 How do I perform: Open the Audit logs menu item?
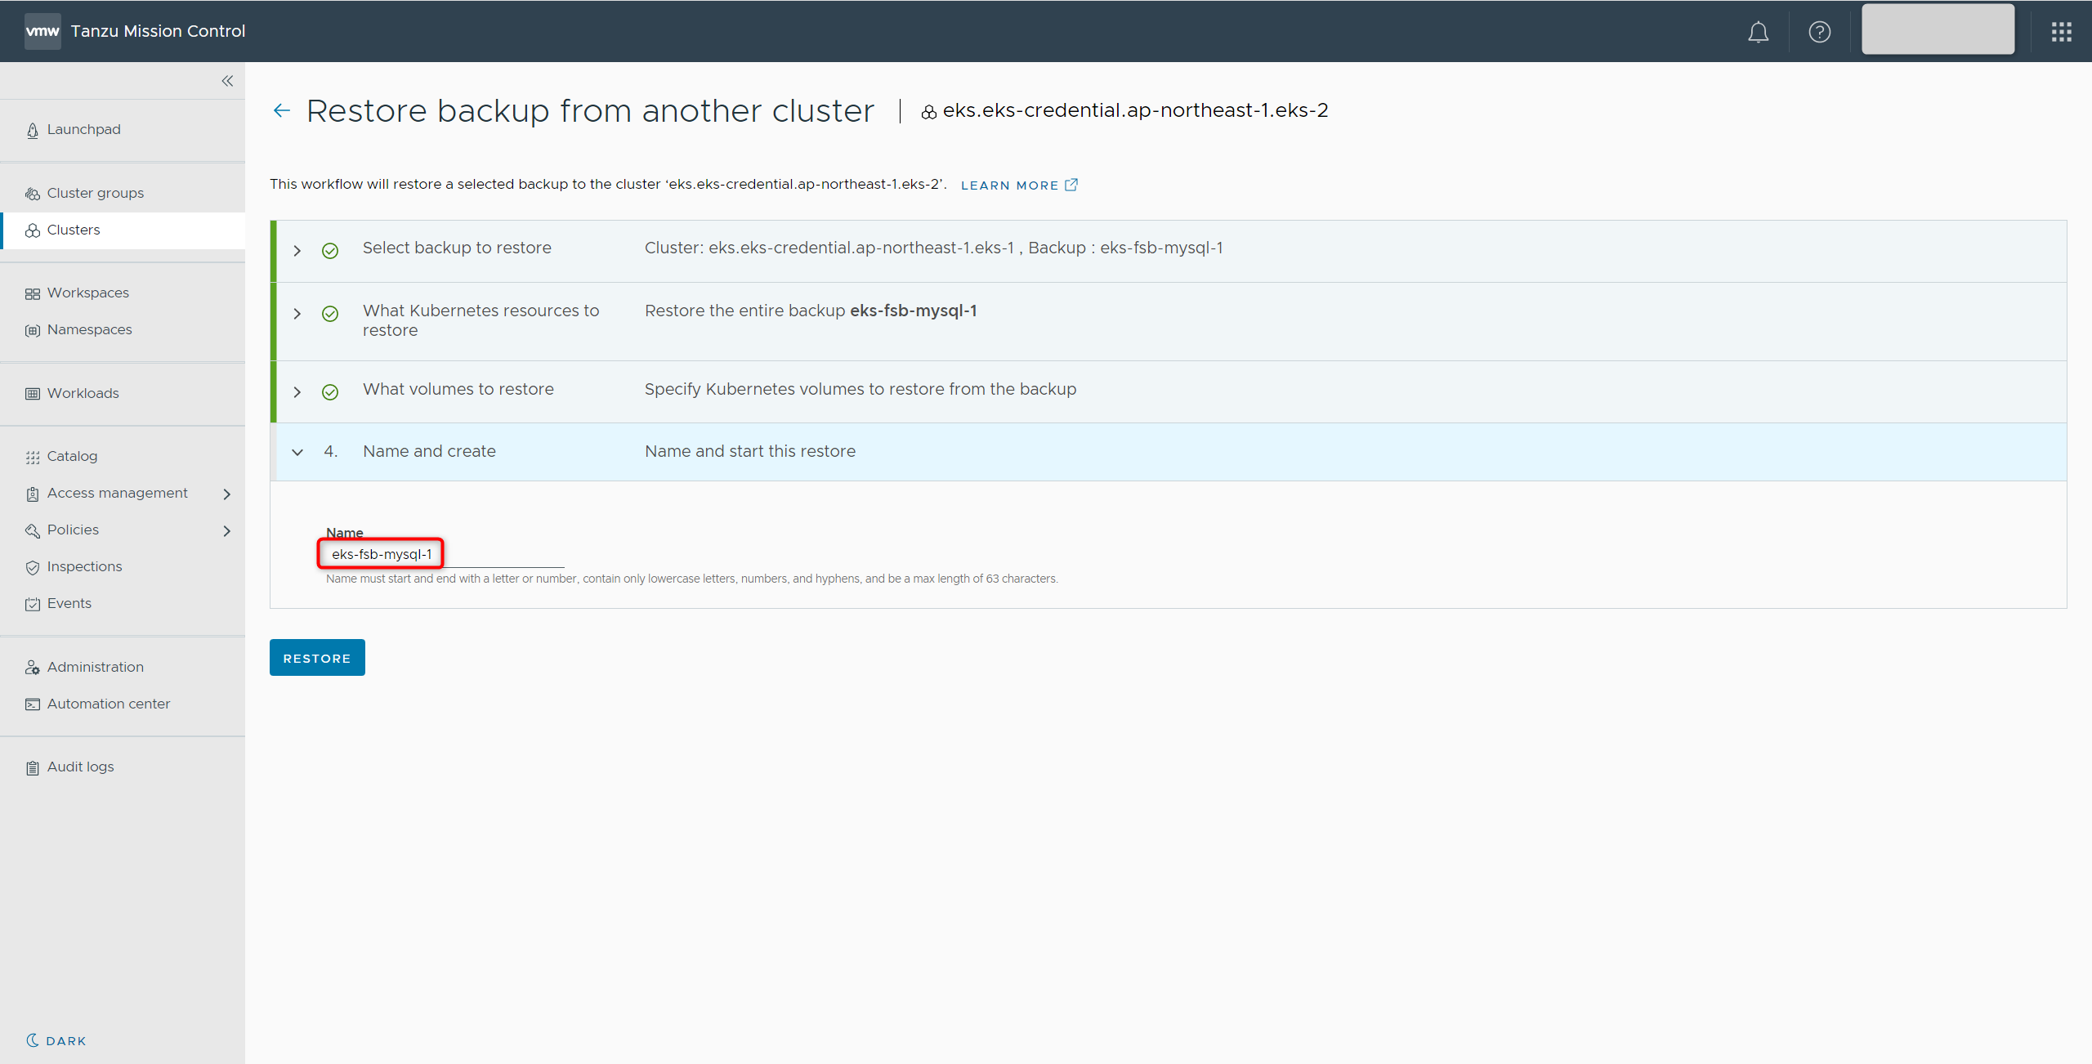[x=80, y=767]
